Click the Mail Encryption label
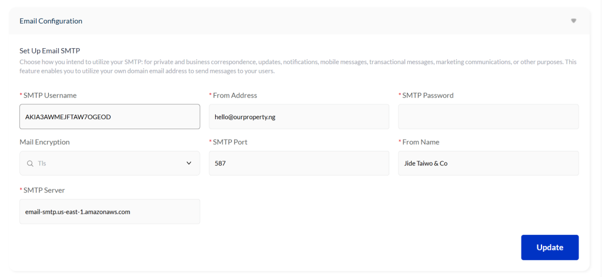The image size is (602, 277). 45,142
